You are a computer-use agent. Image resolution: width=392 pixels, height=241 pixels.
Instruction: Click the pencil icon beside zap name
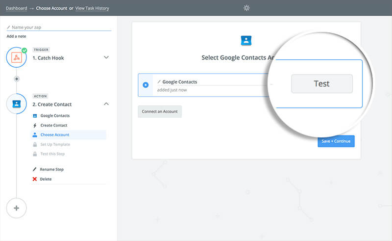[x=8, y=27]
